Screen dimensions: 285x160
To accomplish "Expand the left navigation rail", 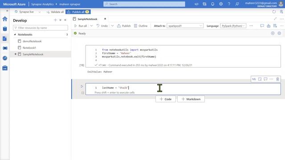I will click(7, 11).
